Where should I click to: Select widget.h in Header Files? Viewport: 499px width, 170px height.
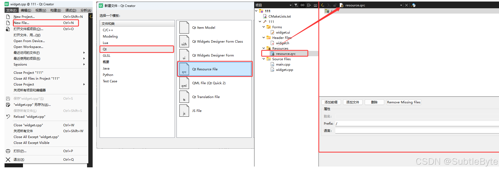[282, 43]
